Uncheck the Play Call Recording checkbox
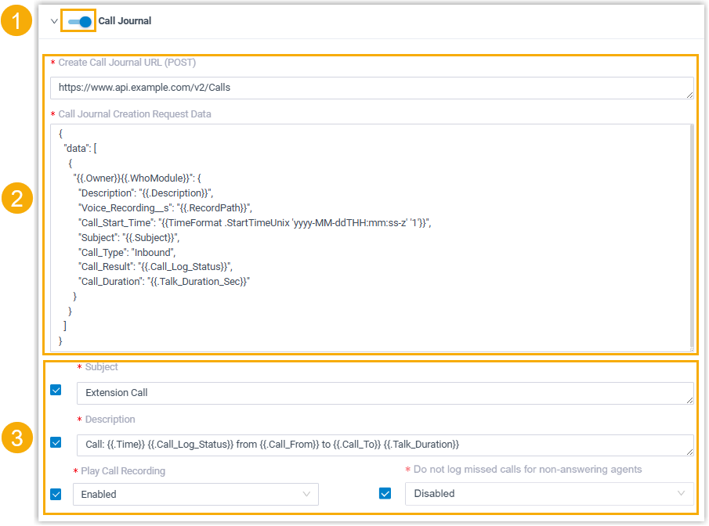The height and width of the screenshot is (526, 709). point(56,494)
